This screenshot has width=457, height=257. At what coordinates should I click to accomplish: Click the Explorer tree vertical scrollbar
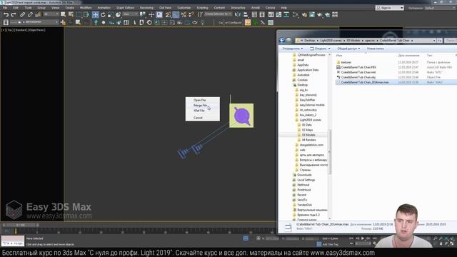330,151
